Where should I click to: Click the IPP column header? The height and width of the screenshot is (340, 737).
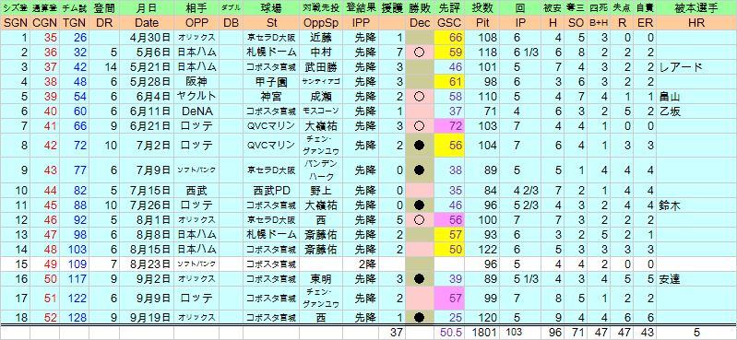[x=362, y=23]
